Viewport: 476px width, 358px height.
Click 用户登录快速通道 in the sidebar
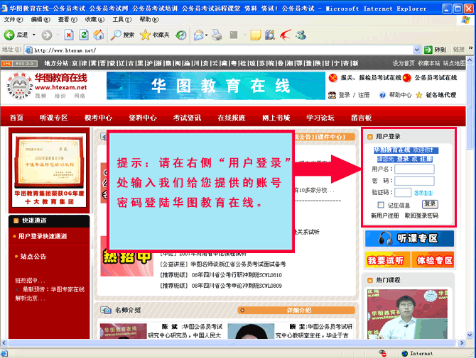(42, 236)
